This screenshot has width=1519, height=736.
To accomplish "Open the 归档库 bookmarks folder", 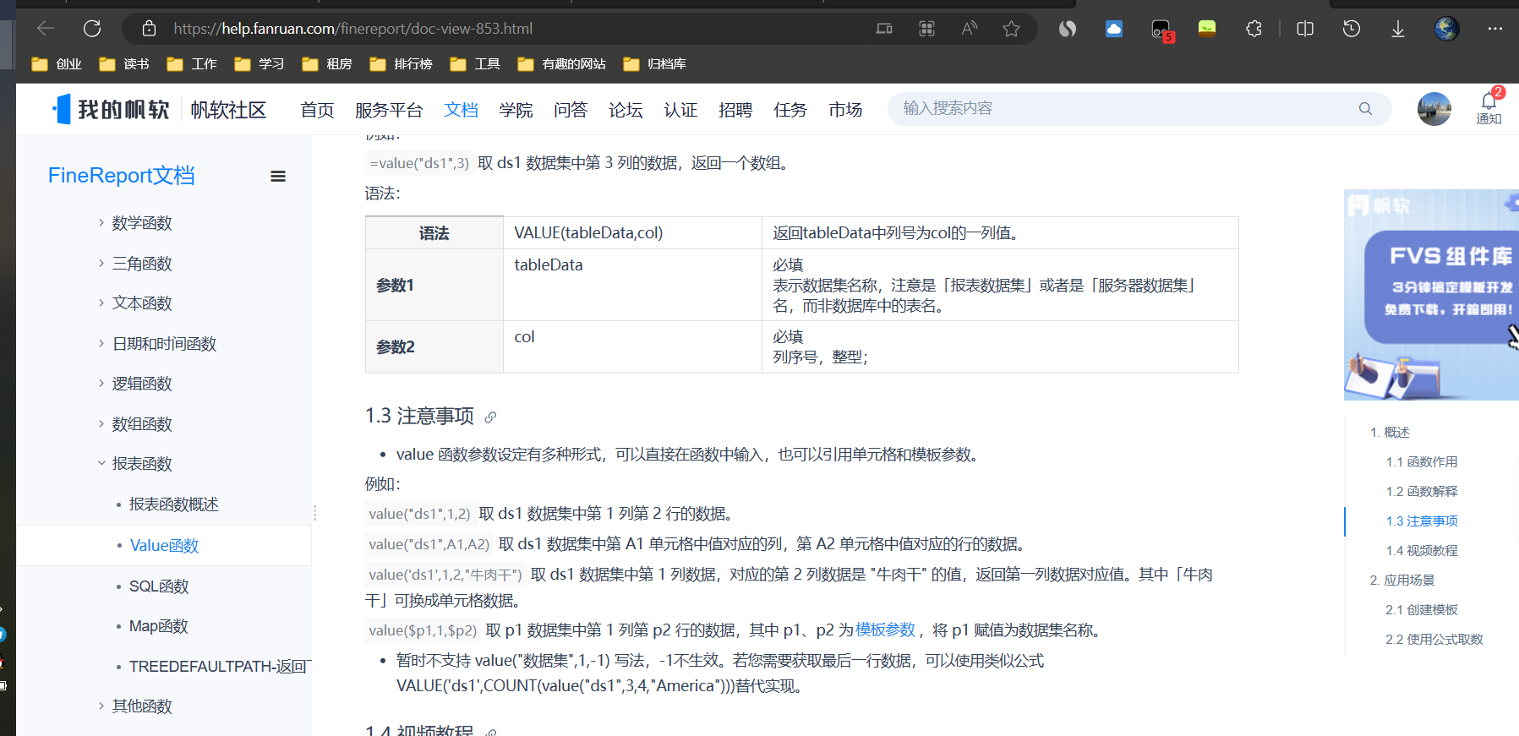I will (655, 64).
